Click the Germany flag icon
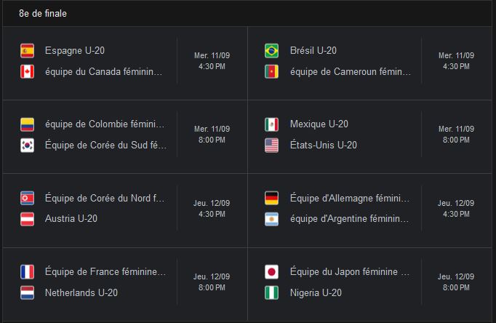The height and width of the screenshot is (323, 496). tap(272, 198)
